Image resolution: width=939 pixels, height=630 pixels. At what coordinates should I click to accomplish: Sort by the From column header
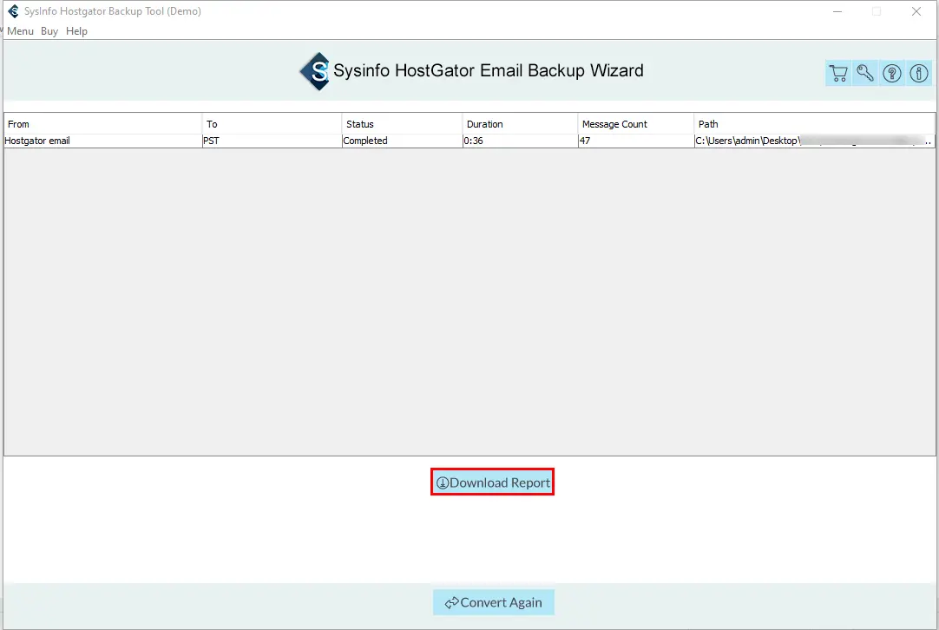click(102, 124)
